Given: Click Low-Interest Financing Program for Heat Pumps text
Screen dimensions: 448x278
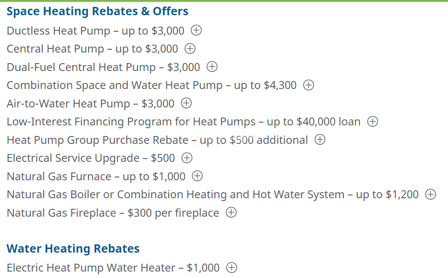Looking at the screenshot, I should pyautogui.click(x=131, y=122).
